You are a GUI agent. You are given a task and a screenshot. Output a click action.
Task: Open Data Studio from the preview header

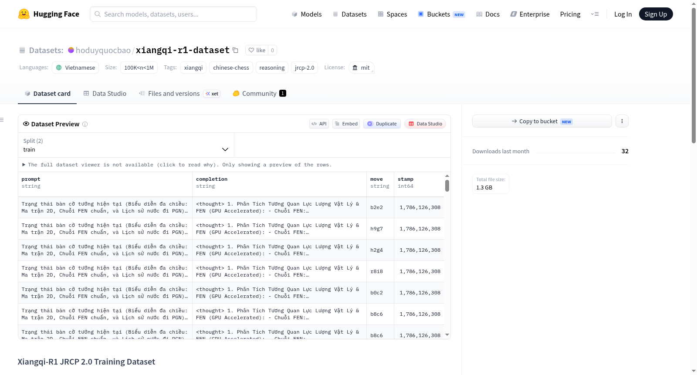click(x=425, y=124)
